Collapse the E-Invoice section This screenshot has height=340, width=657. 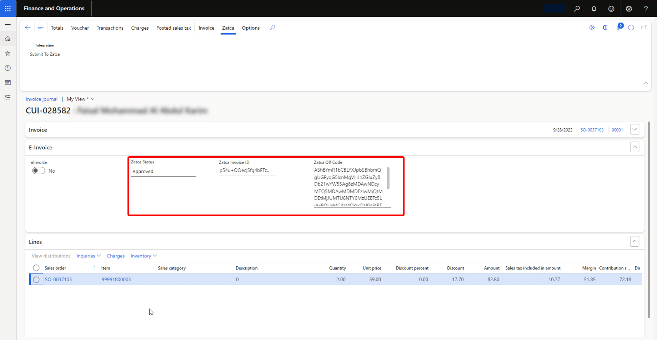[635, 147]
